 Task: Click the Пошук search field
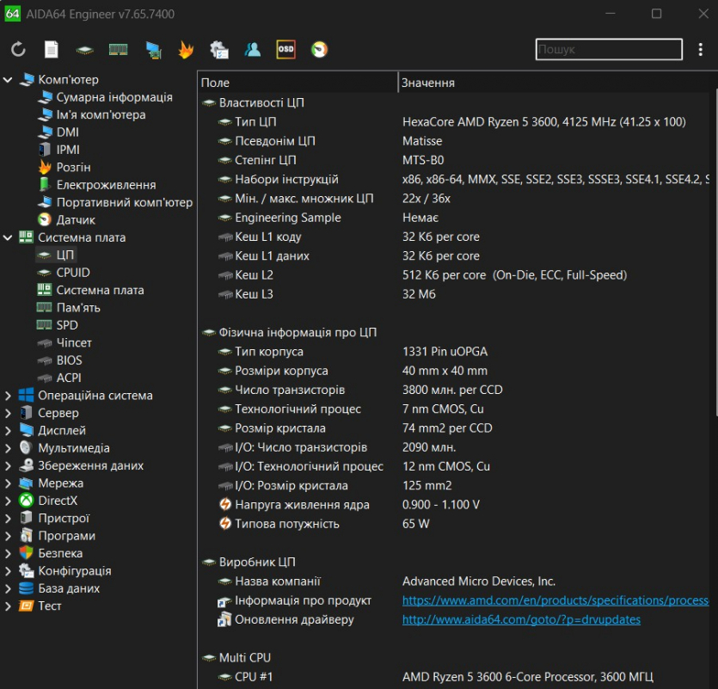coord(608,50)
